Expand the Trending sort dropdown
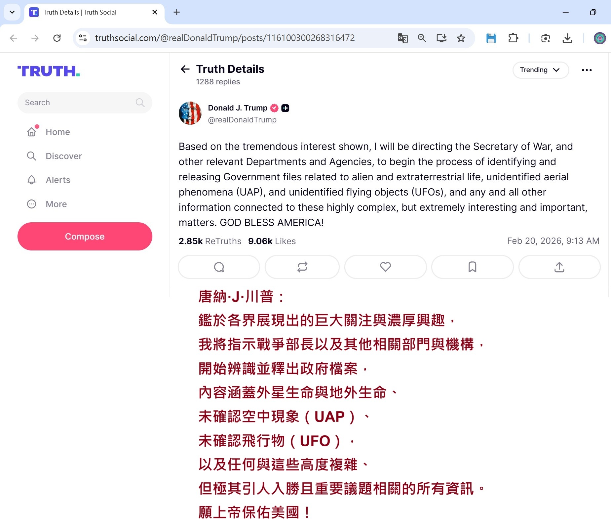 coord(541,70)
